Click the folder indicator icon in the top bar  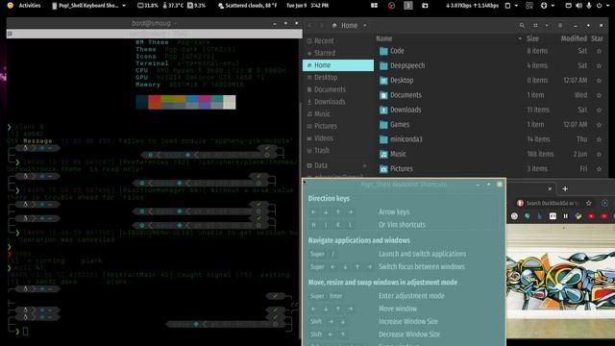pyautogui.click(x=425, y=6)
